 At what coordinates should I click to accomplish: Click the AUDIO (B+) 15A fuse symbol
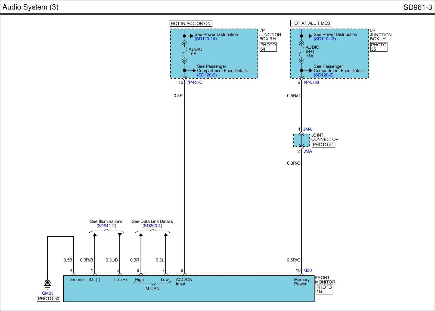click(x=301, y=52)
